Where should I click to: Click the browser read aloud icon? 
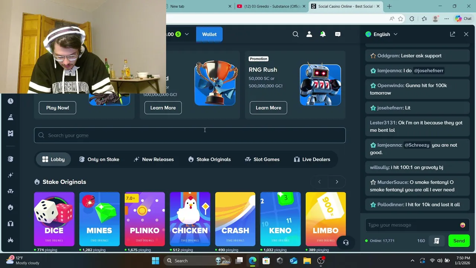392,19
